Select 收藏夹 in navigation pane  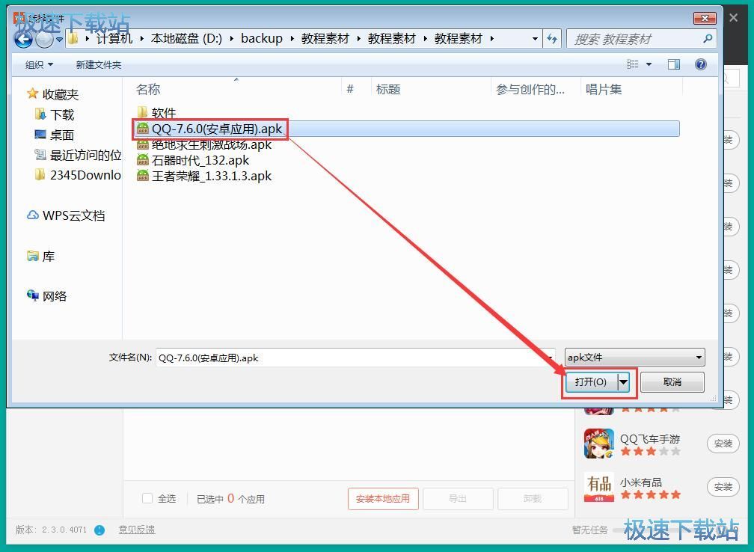tap(53, 94)
